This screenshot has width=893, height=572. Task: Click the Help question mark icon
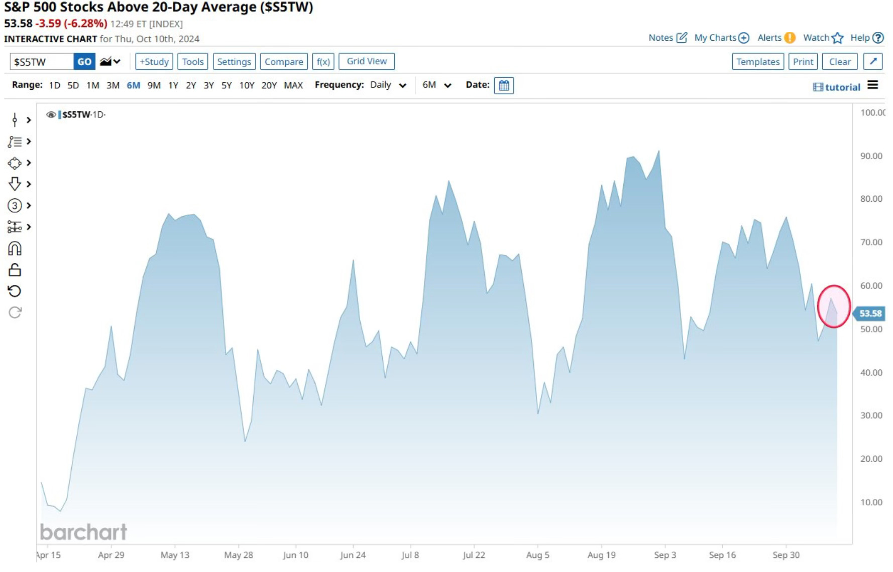(878, 38)
